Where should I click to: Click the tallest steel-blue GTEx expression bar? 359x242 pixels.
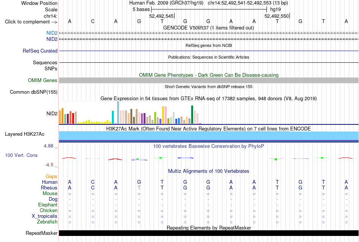pyautogui.click(x=118, y=113)
